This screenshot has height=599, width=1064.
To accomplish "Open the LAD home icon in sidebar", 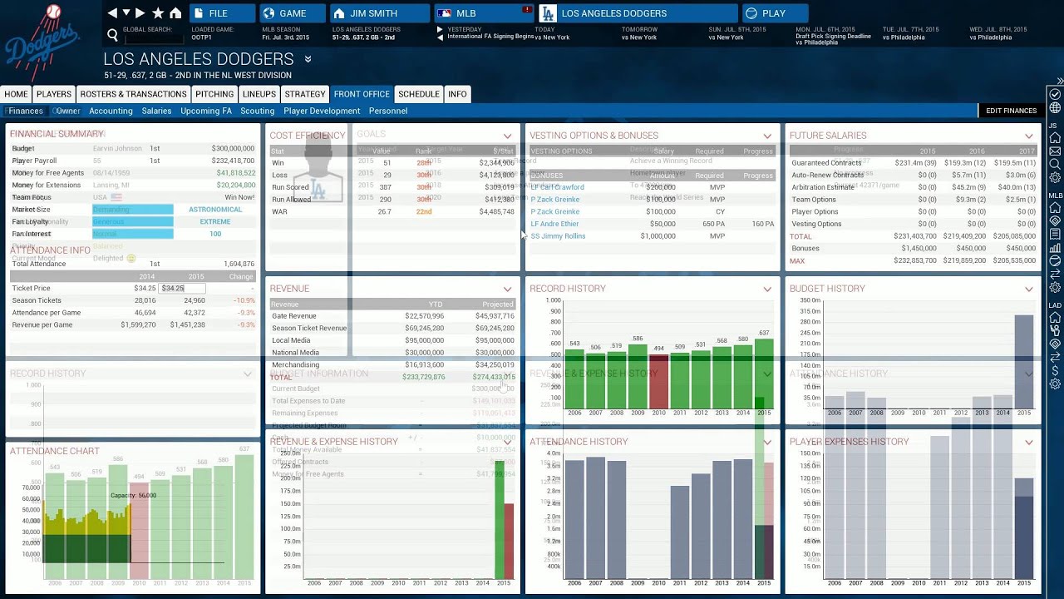I will 1055,317.
